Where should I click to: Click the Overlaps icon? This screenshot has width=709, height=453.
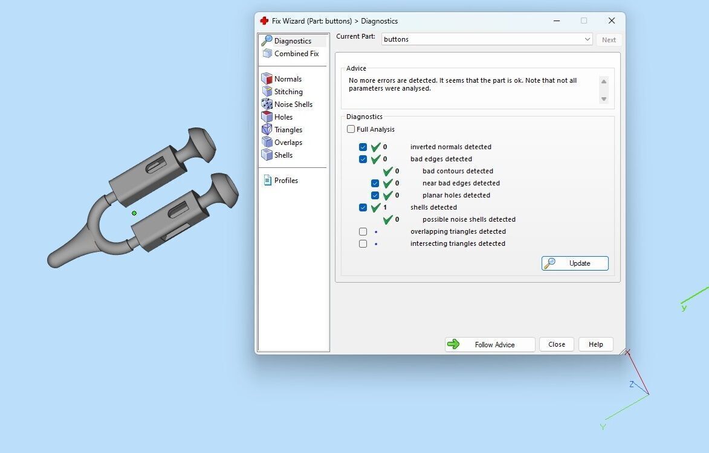pyautogui.click(x=267, y=142)
